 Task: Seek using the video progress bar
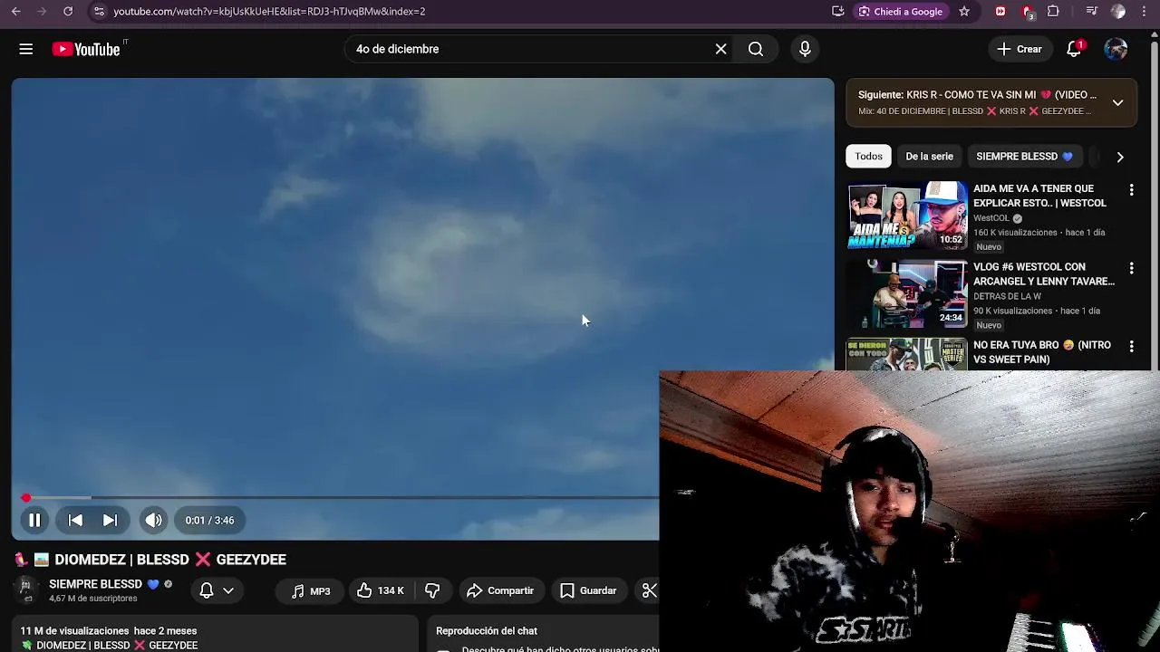340,497
